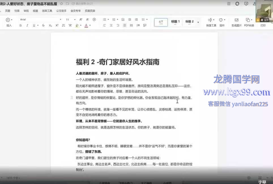Open the 视图 menu tab
Viewport: 273px width, 184px height.
click(x=35, y=11)
